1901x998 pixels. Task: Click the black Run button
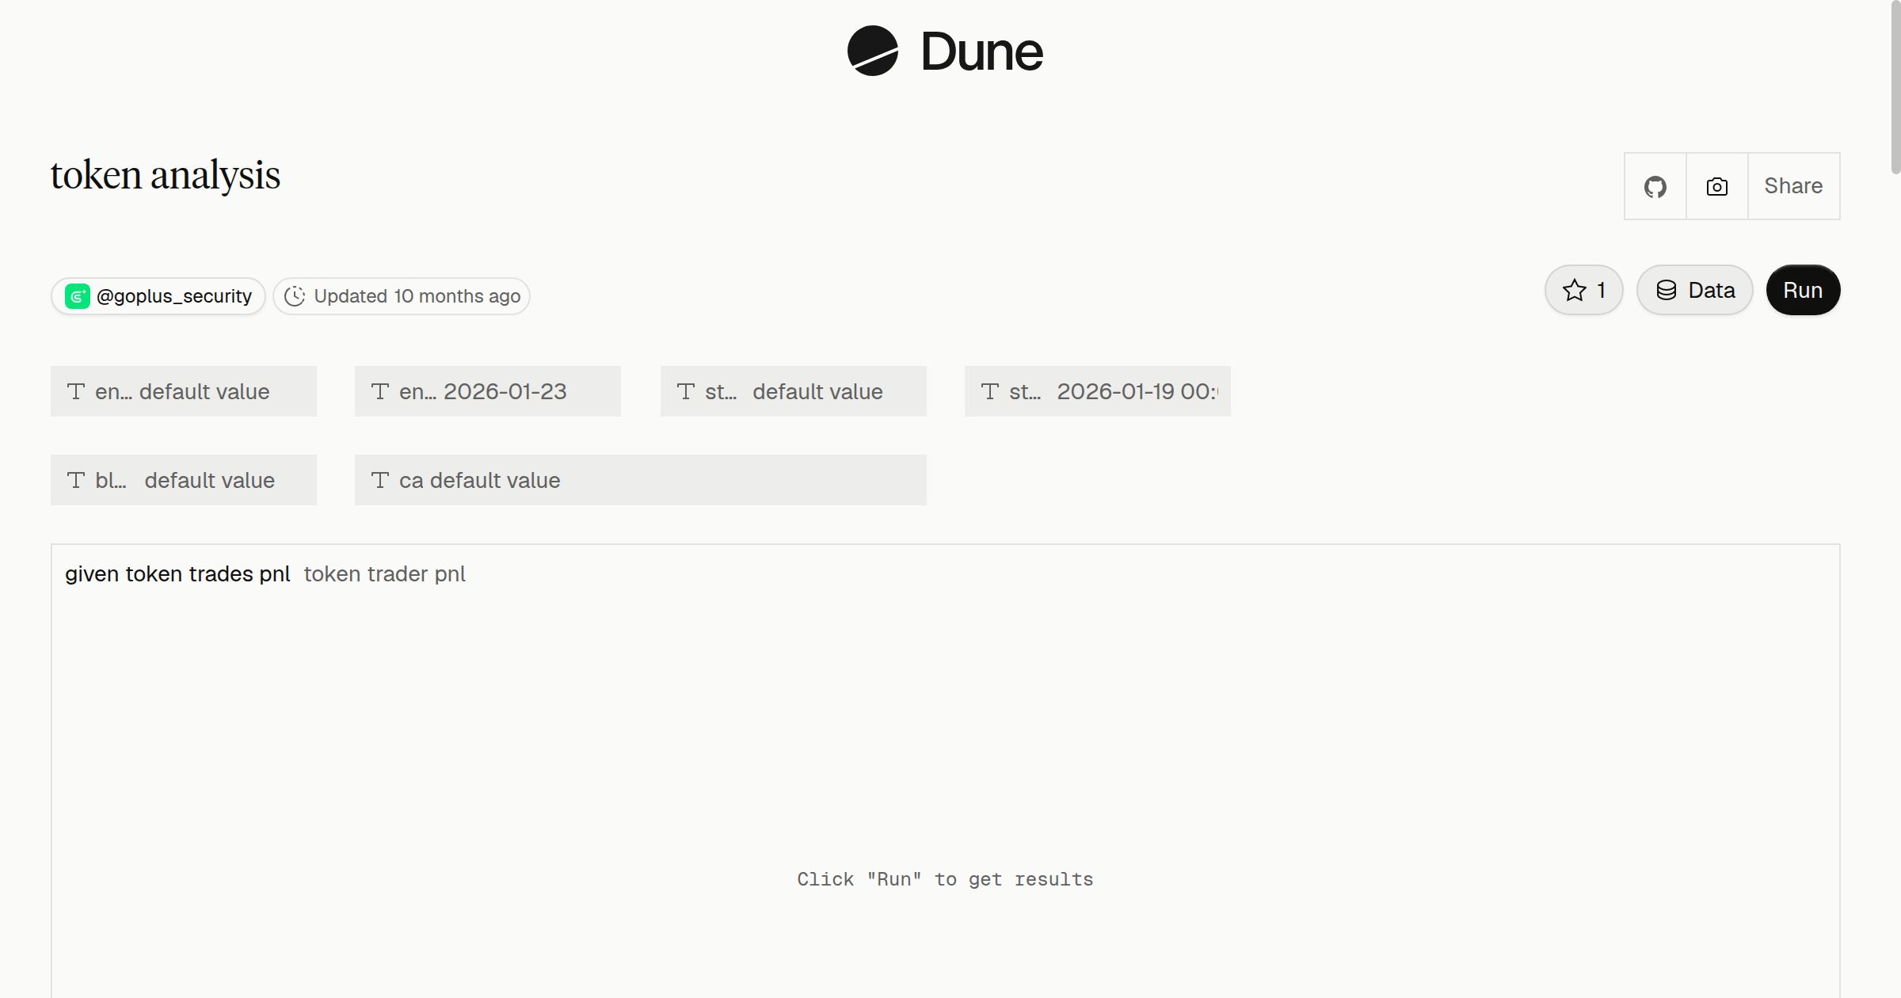(1803, 290)
